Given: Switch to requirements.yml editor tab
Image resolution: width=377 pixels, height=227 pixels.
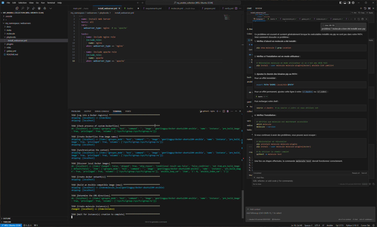Looking at the screenshot, I should (x=153, y=8).
